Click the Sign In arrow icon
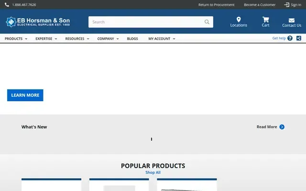Screen dimensions: 306x191 (x=286, y=5)
